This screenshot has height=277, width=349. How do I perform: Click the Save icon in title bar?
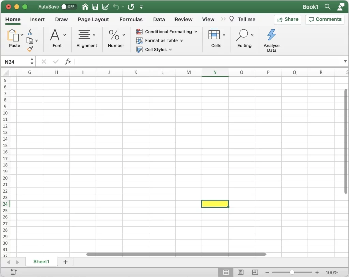(x=95, y=7)
